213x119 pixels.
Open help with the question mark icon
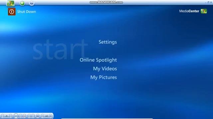[32, 3]
